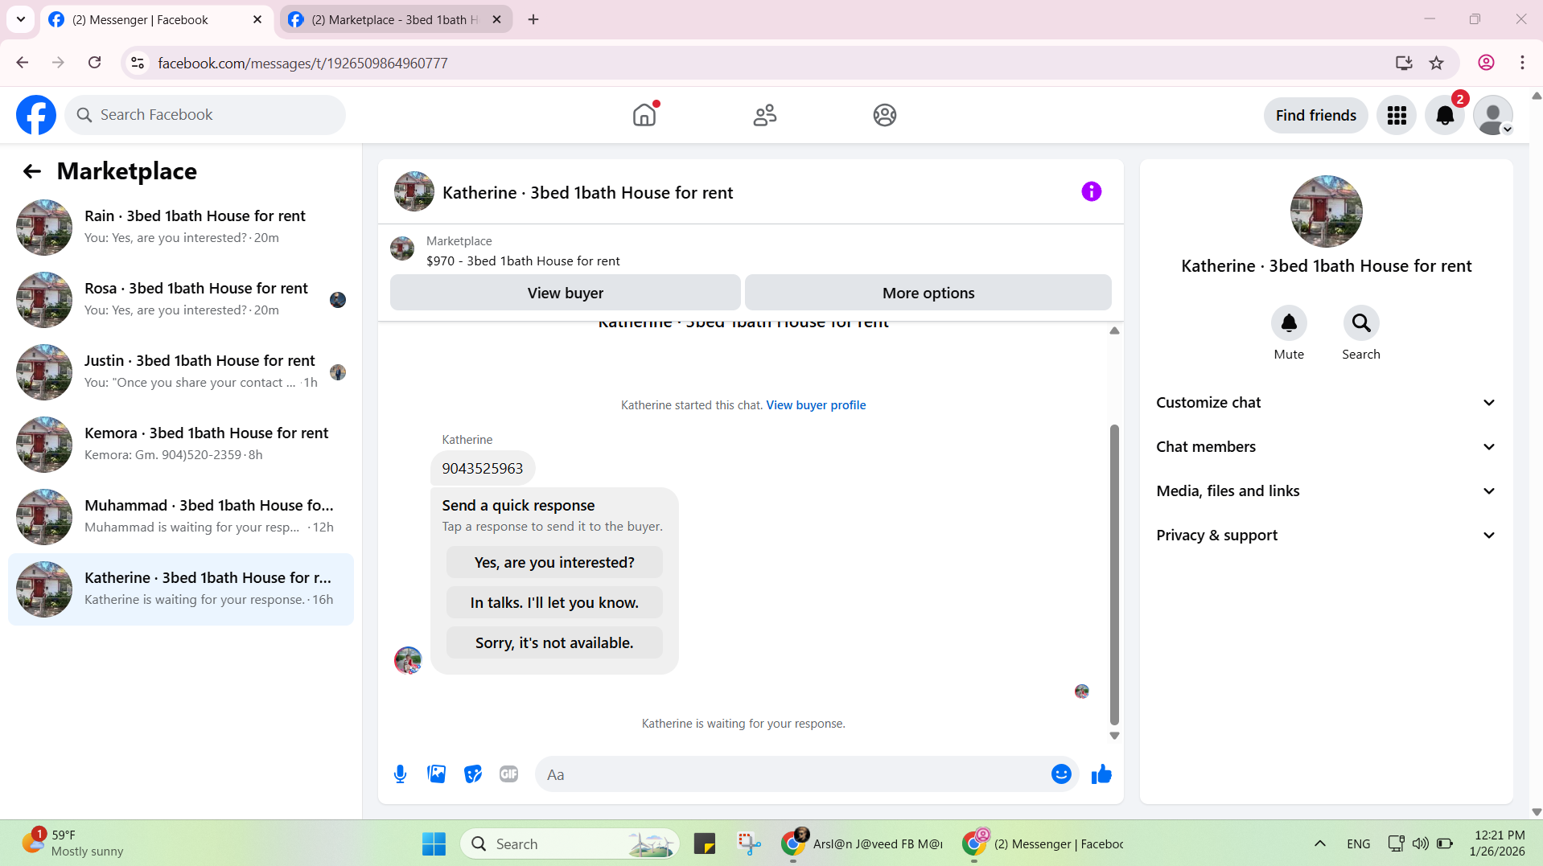1543x866 pixels.
Task: Open Chrome's three-dot menu
Action: pyautogui.click(x=1522, y=63)
